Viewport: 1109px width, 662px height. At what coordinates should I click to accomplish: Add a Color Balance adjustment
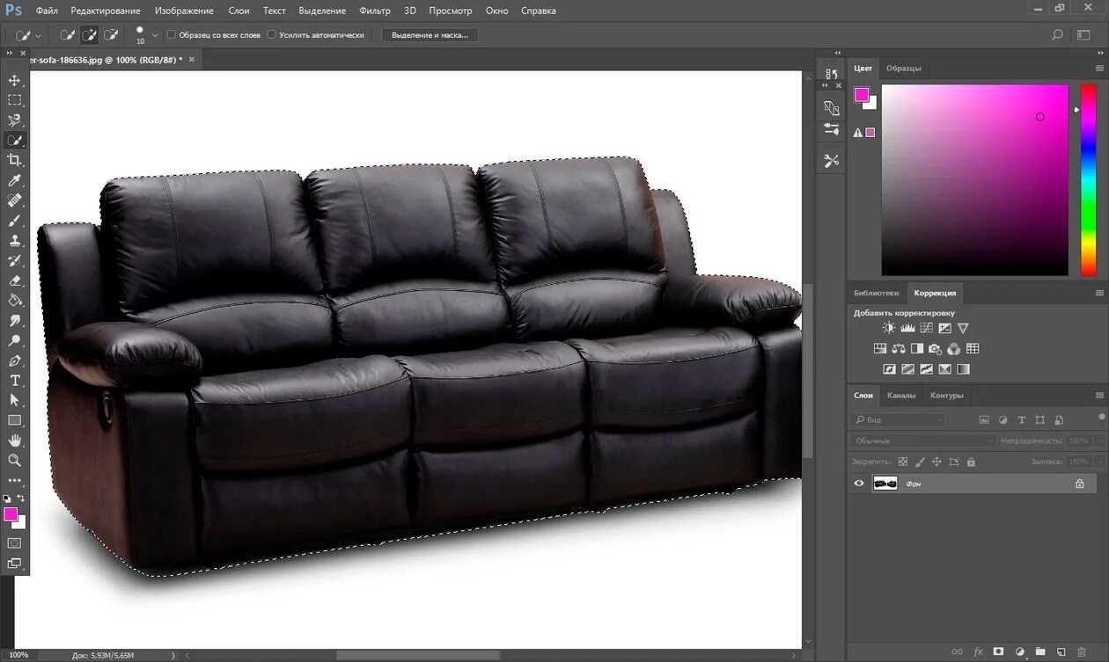[x=899, y=349]
